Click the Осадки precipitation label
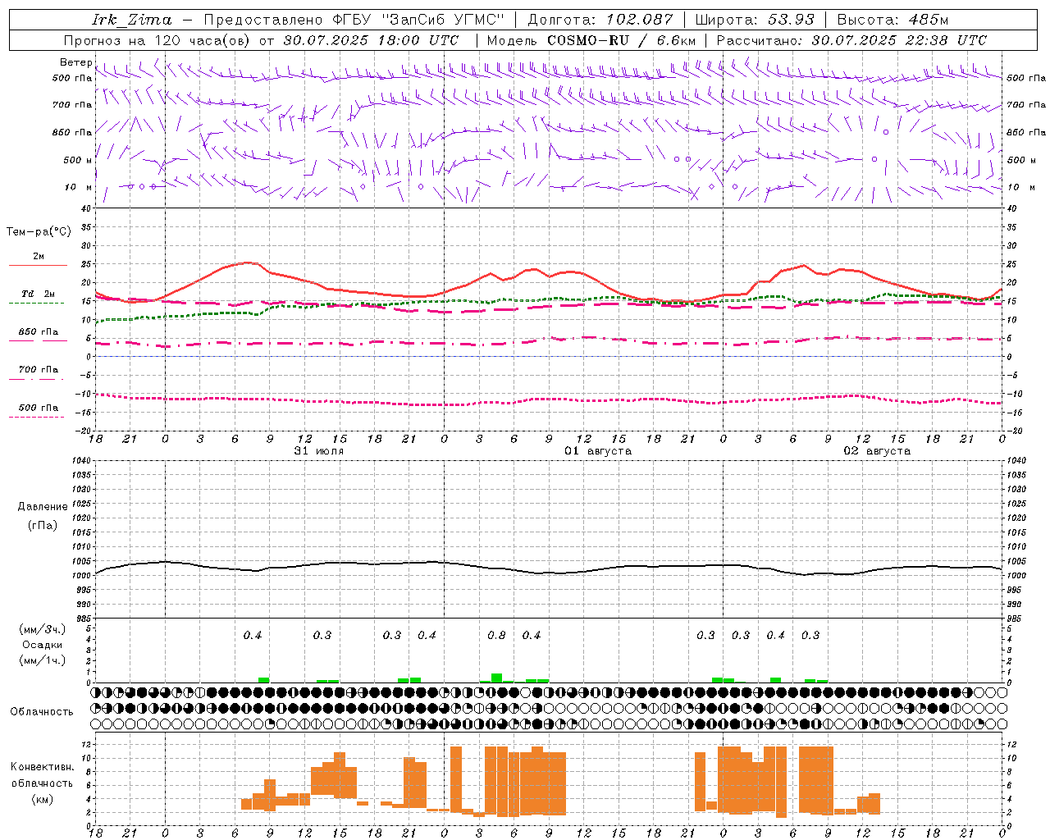The height and width of the screenshot is (840, 1050). 43,645
